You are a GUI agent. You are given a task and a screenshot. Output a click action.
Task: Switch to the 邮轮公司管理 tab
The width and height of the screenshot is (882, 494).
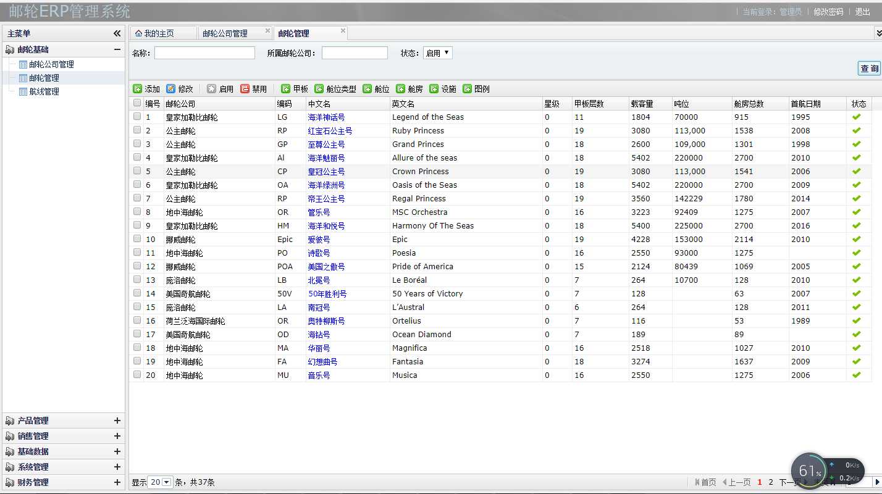pyautogui.click(x=235, y=33)
